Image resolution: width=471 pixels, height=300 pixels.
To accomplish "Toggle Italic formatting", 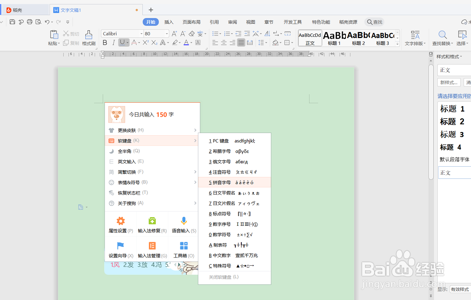I will (114, 43).
